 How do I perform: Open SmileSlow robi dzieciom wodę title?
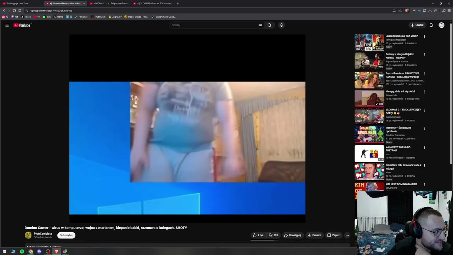[x=403, y=167]
